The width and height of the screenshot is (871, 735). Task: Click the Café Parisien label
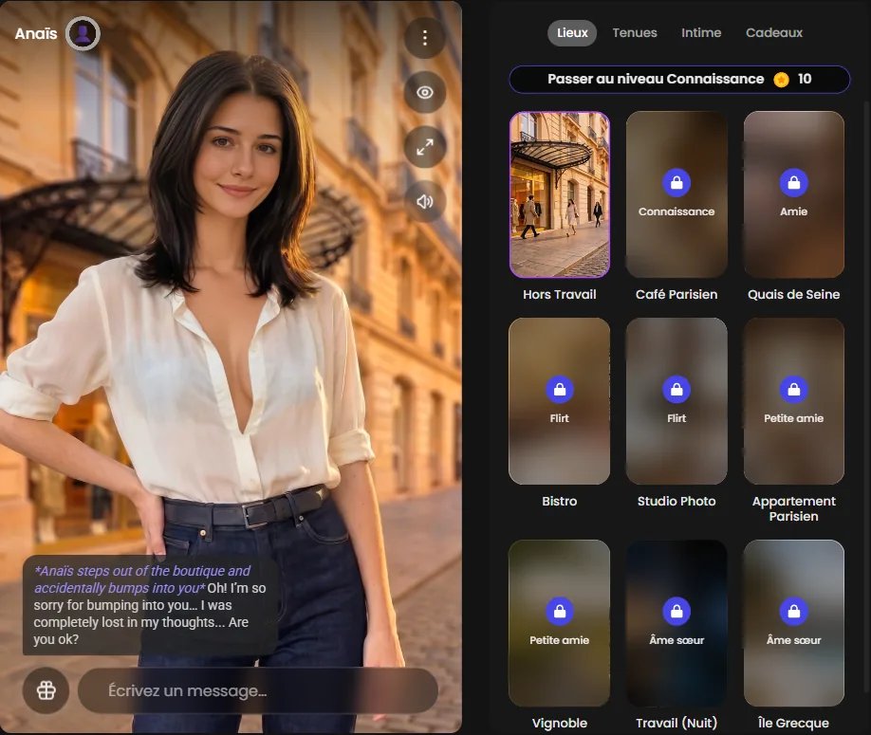tap(676, 294)
